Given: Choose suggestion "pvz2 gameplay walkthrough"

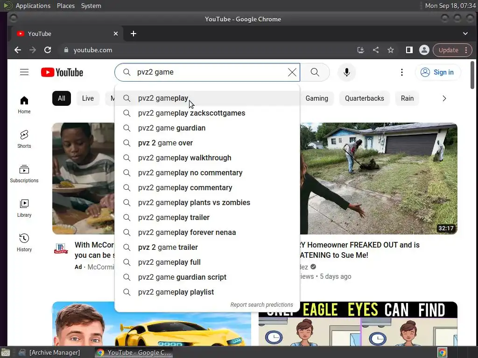Looking at the screenshot, I should tap(207, 158).
